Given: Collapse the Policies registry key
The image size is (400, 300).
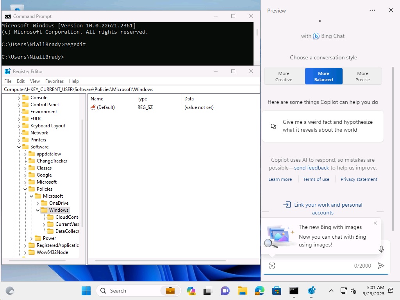Looking at the screenshot, I should point(25,189).
